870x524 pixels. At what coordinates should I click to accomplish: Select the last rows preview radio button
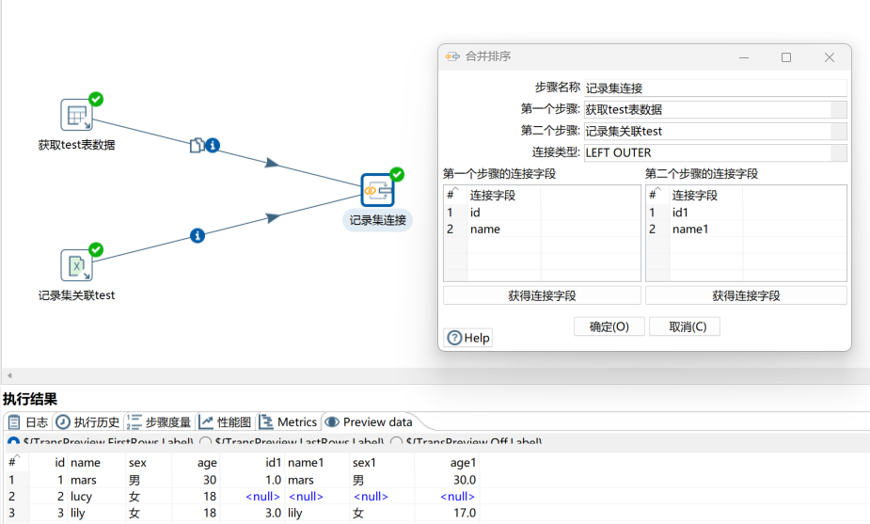(205, 441)
